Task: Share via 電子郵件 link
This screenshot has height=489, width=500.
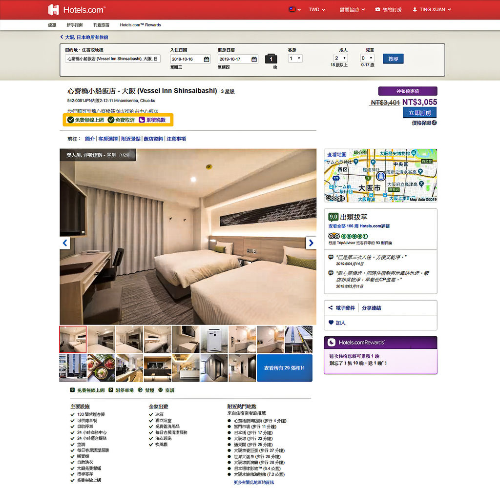Action: (x=345, y=308)
